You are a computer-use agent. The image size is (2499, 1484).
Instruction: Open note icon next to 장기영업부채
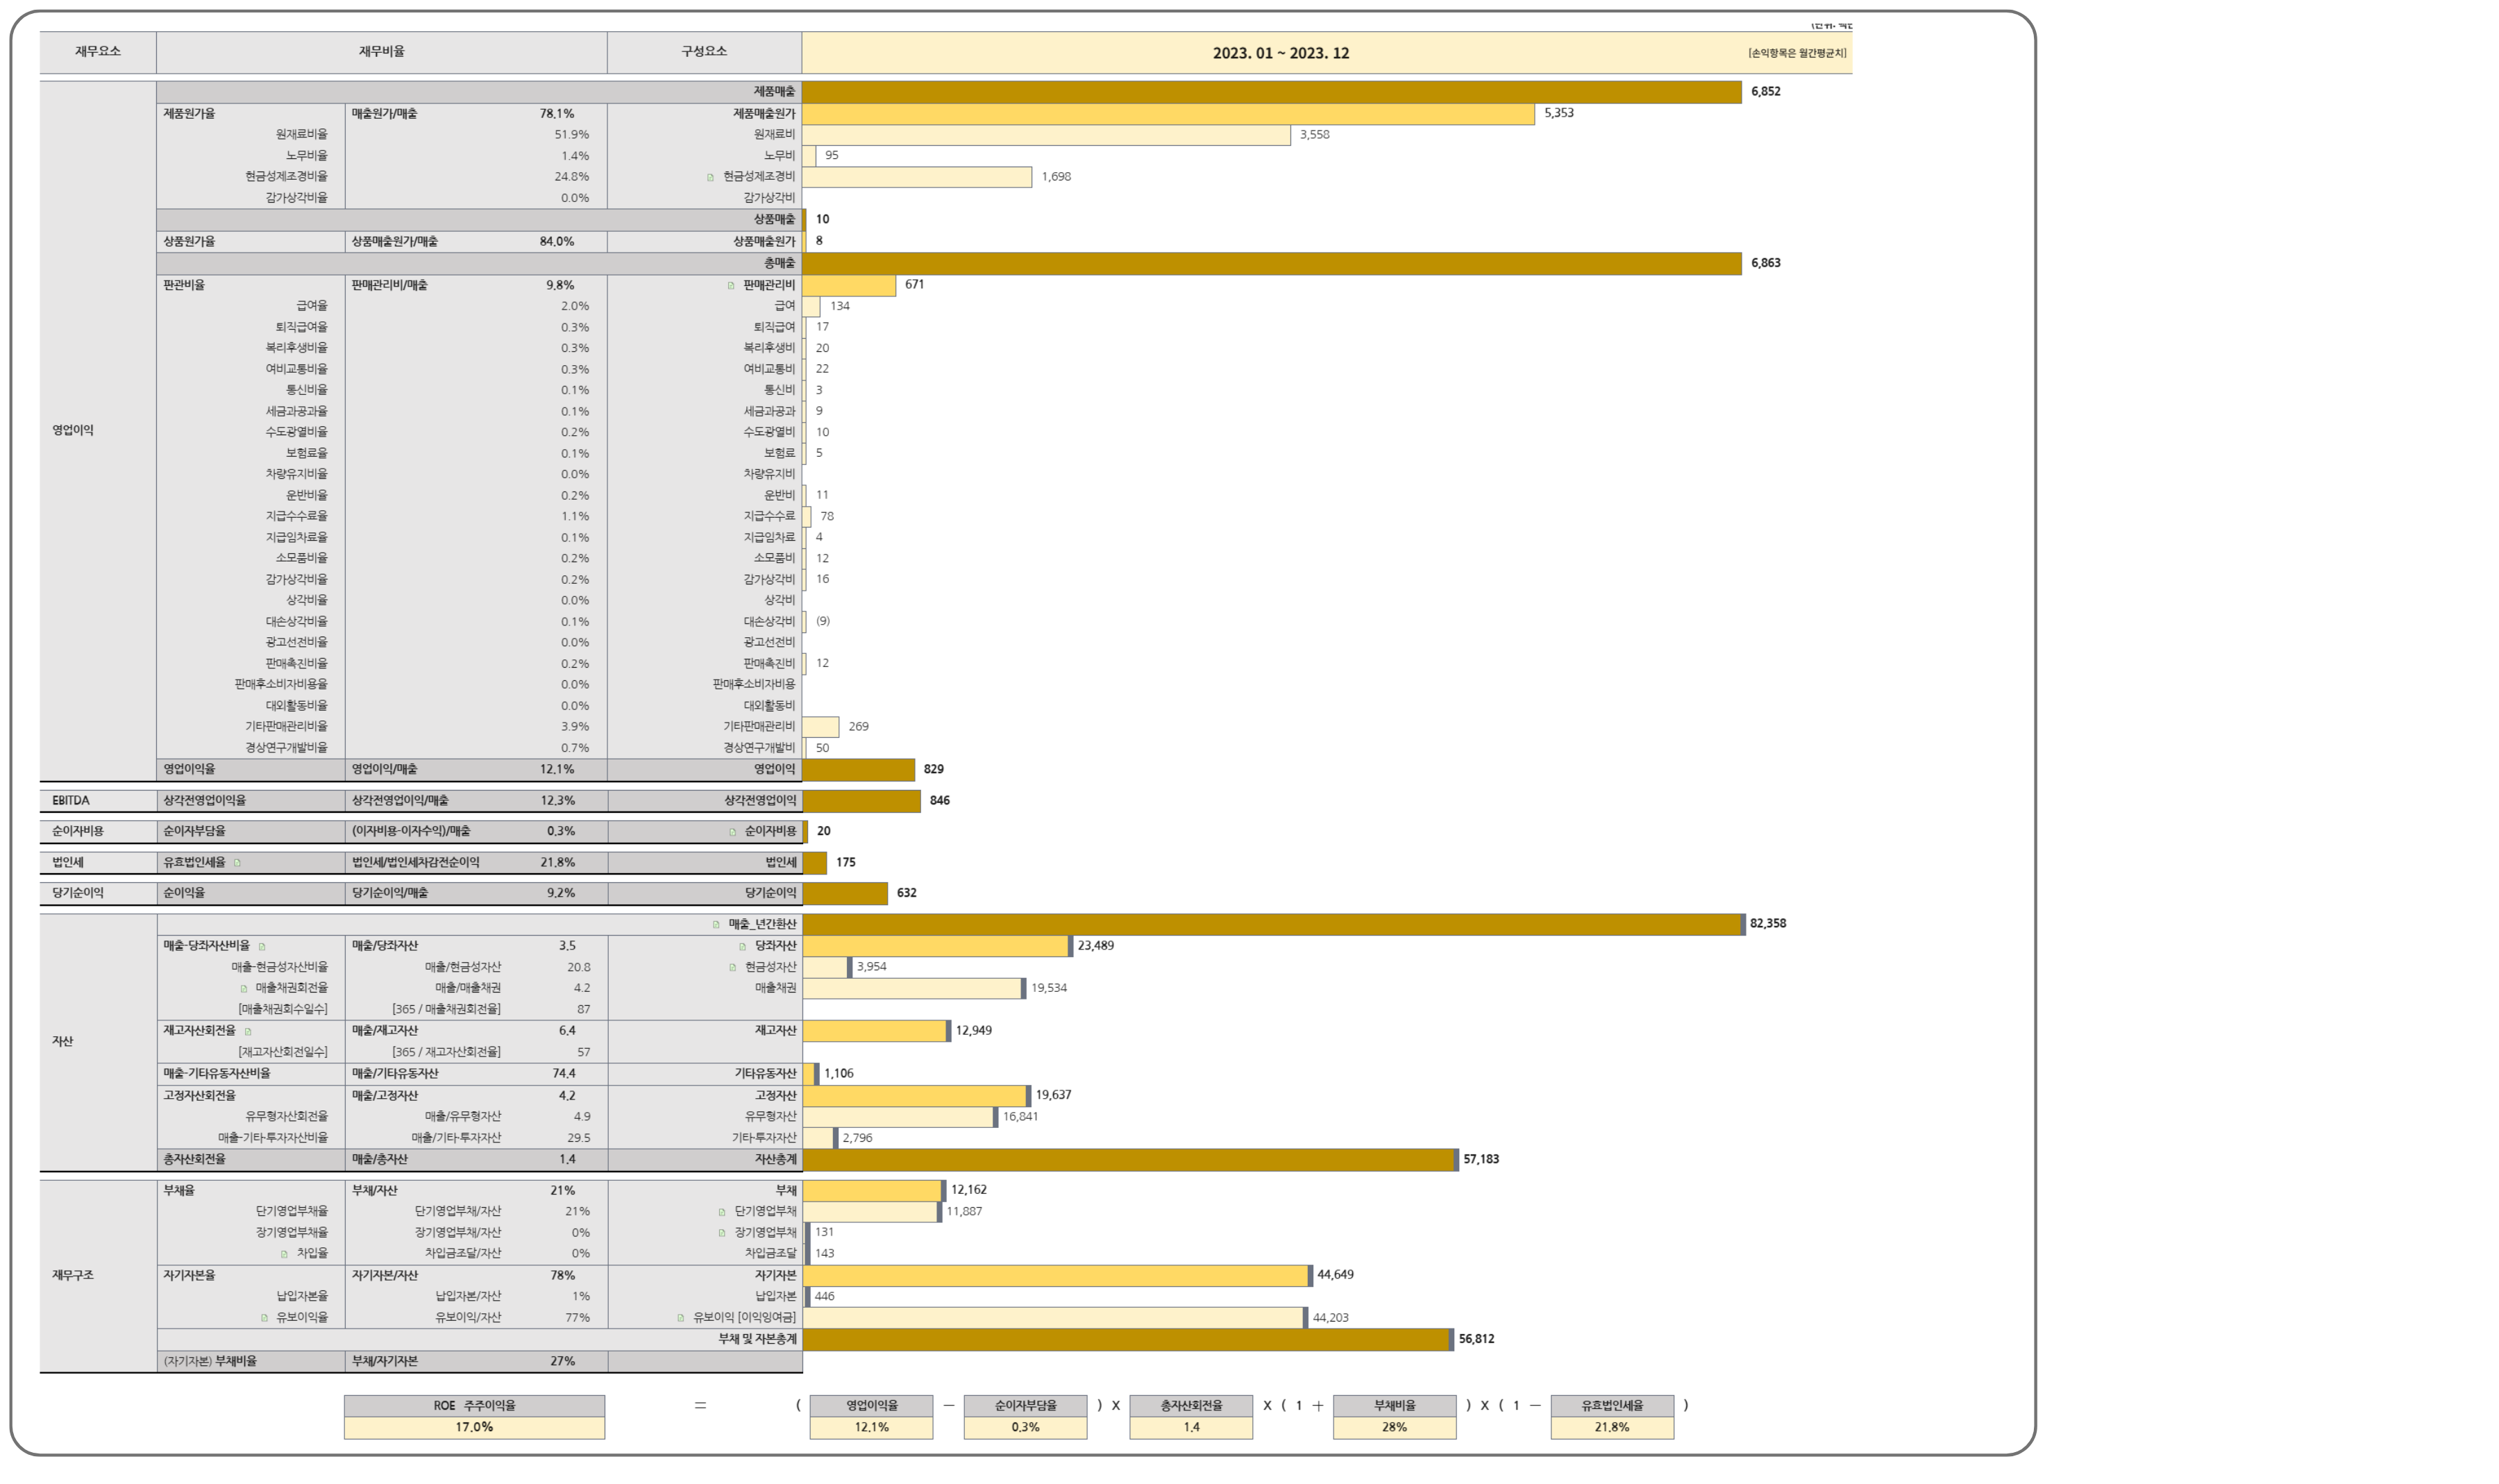click(x=722, y=1233)
